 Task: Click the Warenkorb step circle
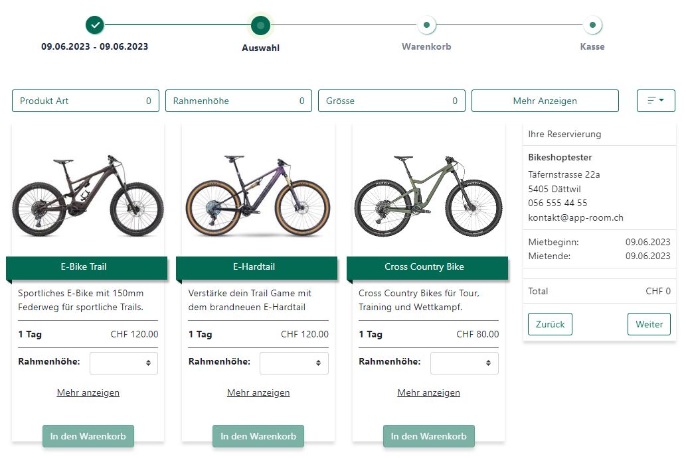point(426,25)
